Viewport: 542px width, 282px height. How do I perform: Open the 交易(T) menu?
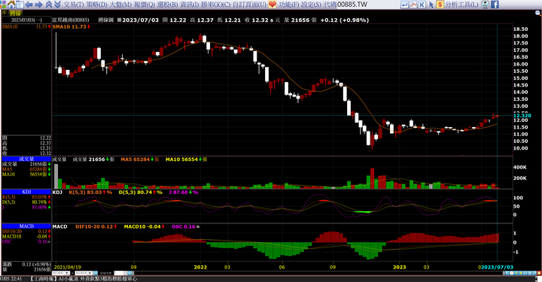(x=74, y=5)
